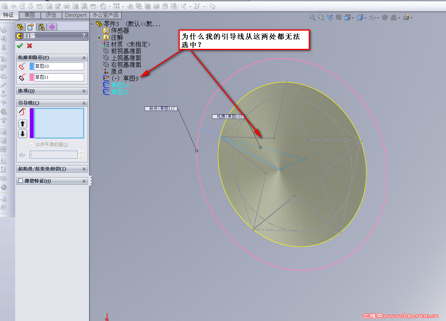Screen dimensions: 446x321
Task: Click Curves icon in toolbar
Action: pyautogui.click(x=197, y=6)
